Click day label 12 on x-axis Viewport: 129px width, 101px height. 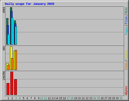(49, 98)
